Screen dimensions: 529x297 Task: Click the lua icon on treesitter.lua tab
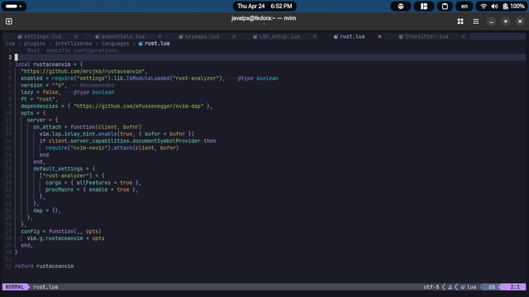(401, 36)
